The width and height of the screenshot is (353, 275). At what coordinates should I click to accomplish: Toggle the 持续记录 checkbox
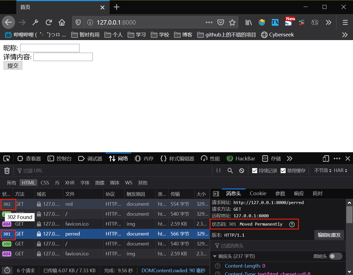click(255, 171)
